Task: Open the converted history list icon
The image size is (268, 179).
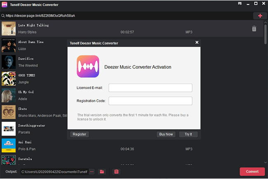Action: pyautogui.click(x=116, y=172)
